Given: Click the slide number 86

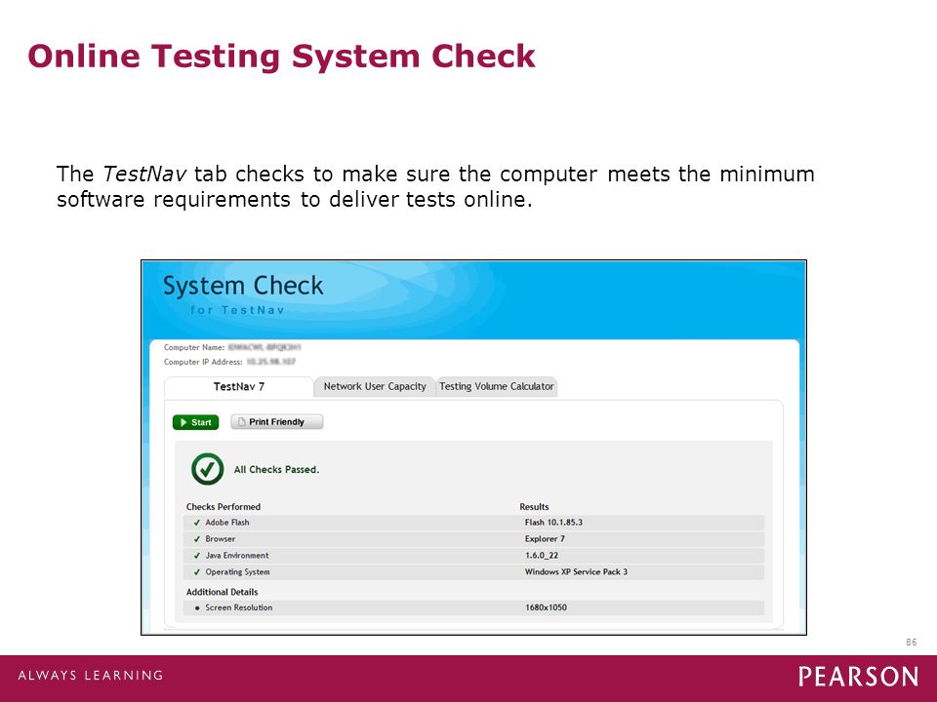Looking at the screenshot, I should (912, 643).
